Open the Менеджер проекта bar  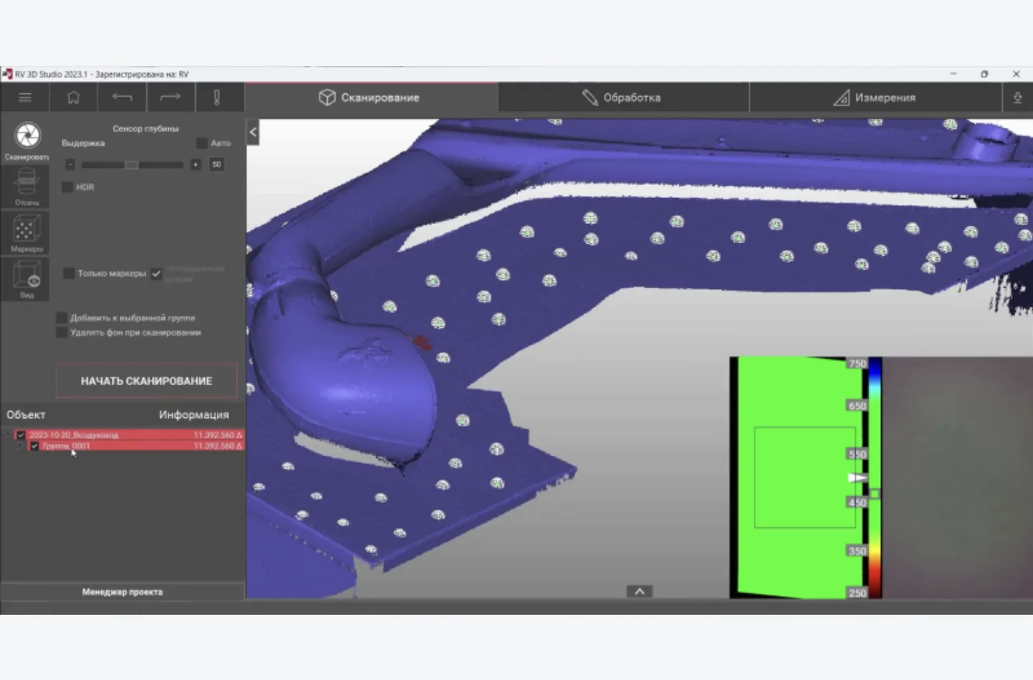pyautogui.click(x=123, y=592)
